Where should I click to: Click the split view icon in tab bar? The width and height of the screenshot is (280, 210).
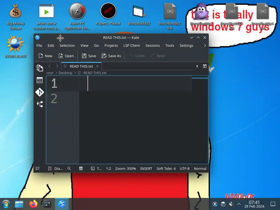[205, 66]
